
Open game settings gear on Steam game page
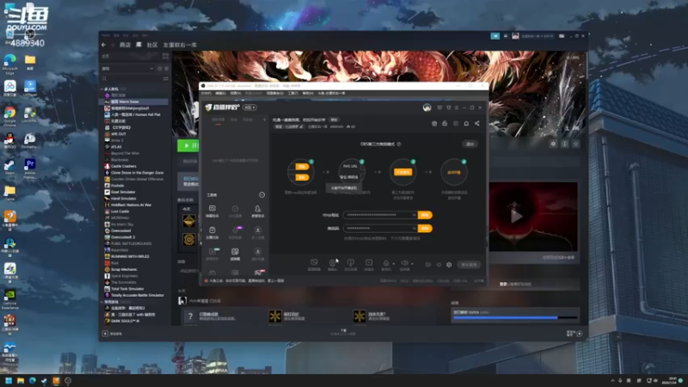553,144
